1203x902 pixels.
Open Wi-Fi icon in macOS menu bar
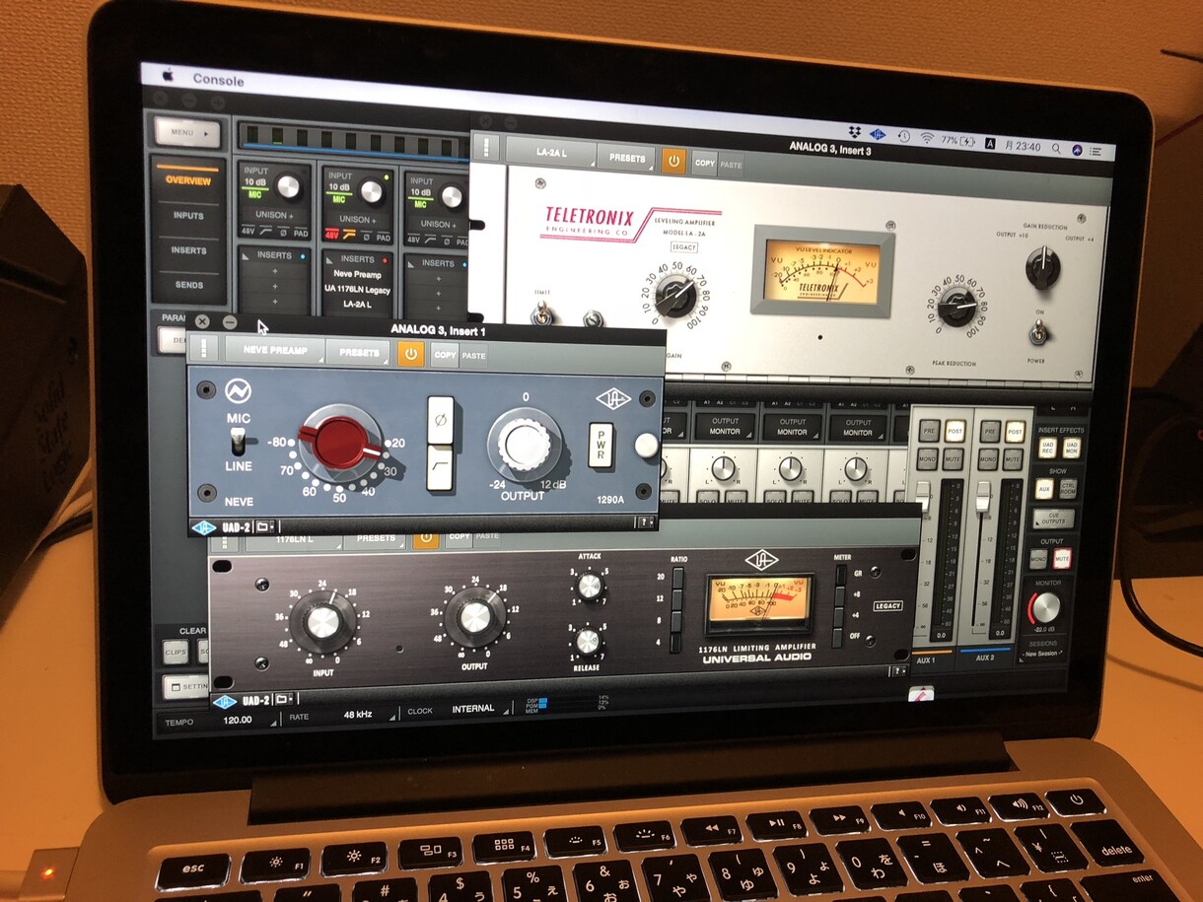927,138
